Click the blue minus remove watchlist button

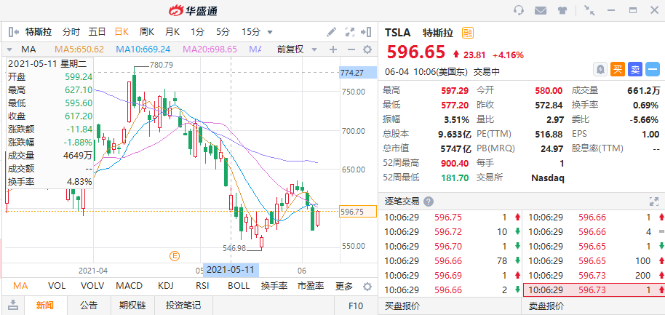(x=653, y=70)
